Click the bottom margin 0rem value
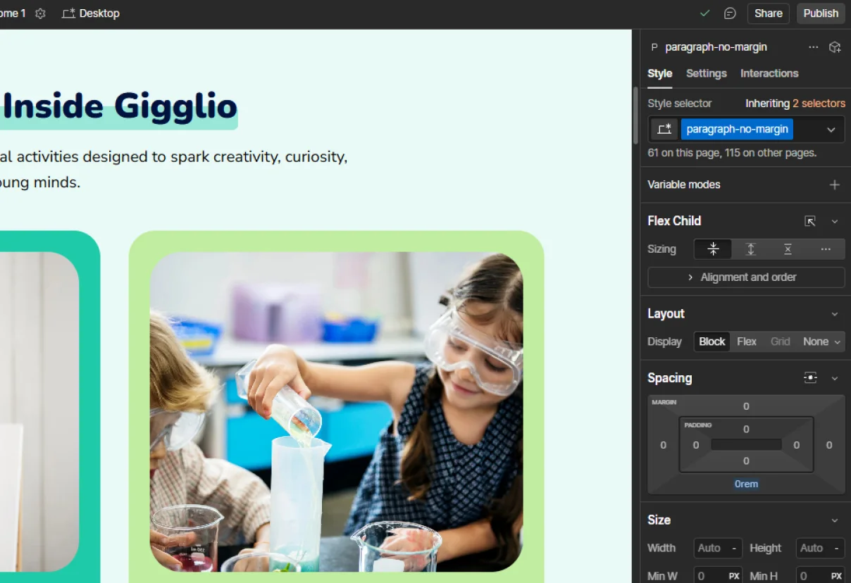 click(746, 484)
